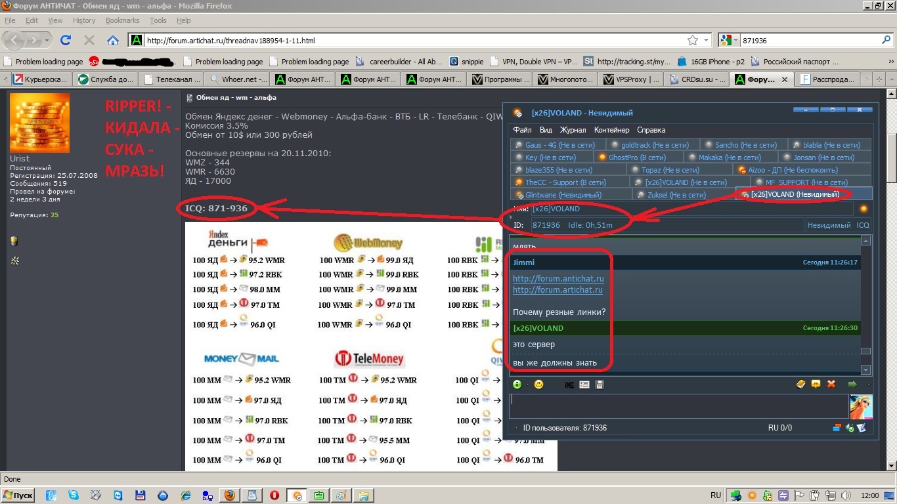Reload the page in Firefox
This screenshot has height=504, width=897.
coord(66,40)
